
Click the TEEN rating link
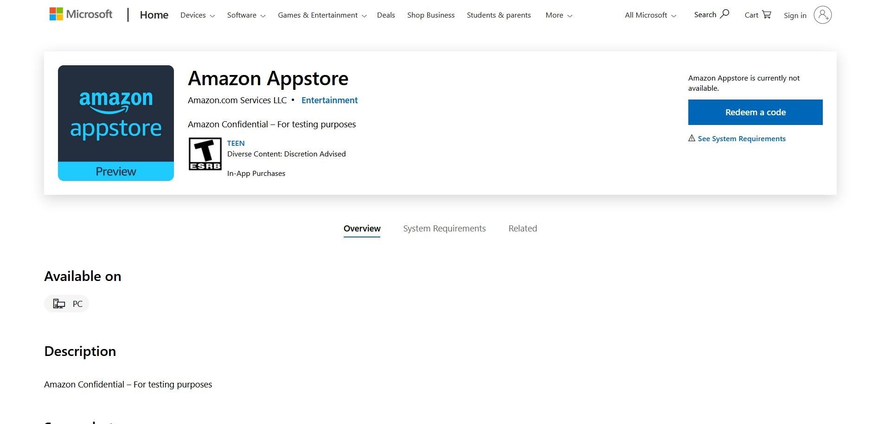tap(236, 143)
